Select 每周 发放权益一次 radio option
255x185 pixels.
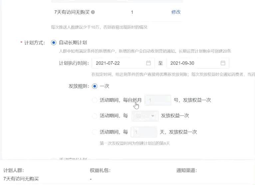point(95,116)
